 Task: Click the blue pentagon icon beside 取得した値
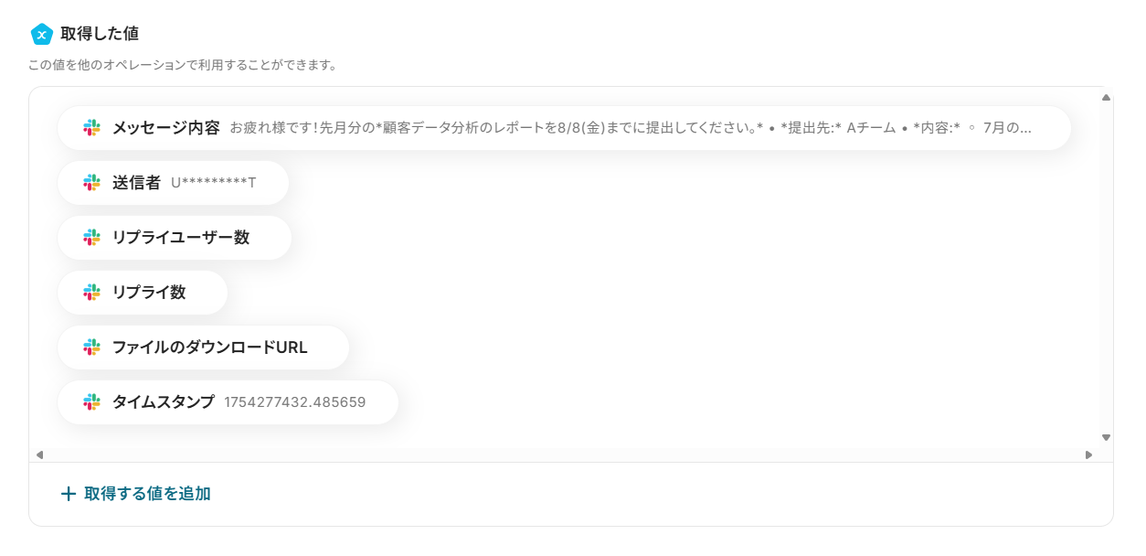click(41, 34)
